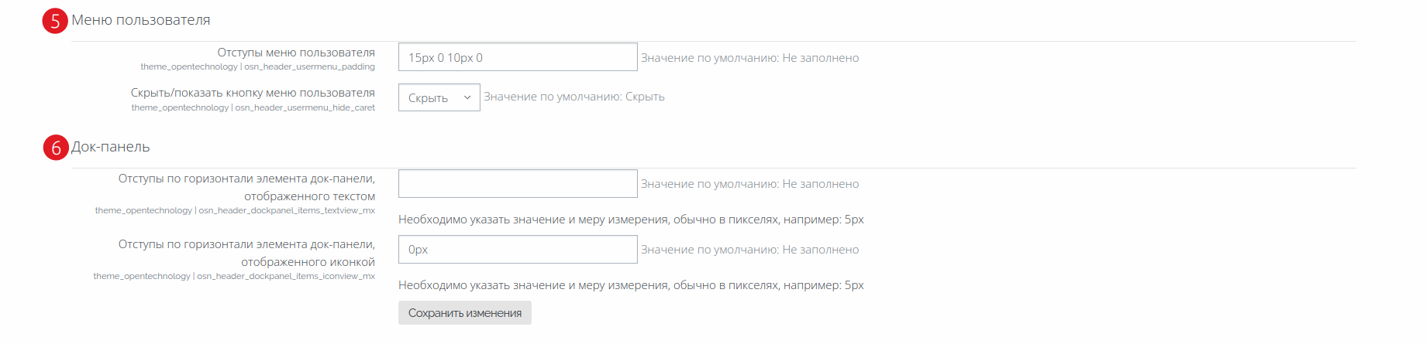
Task: Click the Отступы меню пользователя label
Action: coord(296,53)
